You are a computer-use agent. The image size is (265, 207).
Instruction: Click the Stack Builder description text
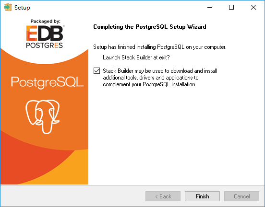point(160,78)
